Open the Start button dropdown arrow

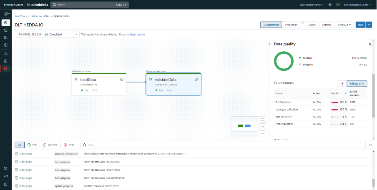[369, 25]
